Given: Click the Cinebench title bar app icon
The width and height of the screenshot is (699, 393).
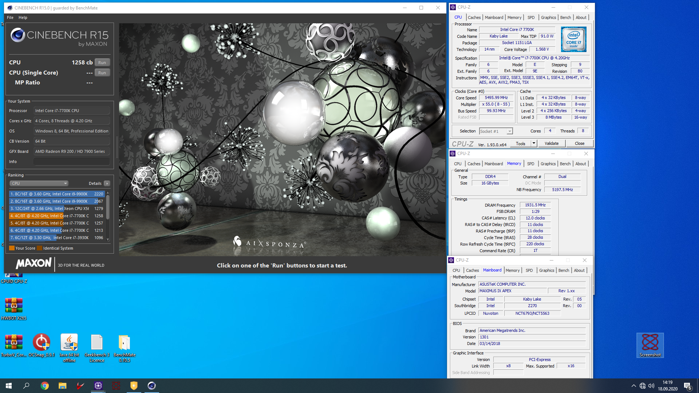Looking at the screenshot, I should tap(10, 8).
